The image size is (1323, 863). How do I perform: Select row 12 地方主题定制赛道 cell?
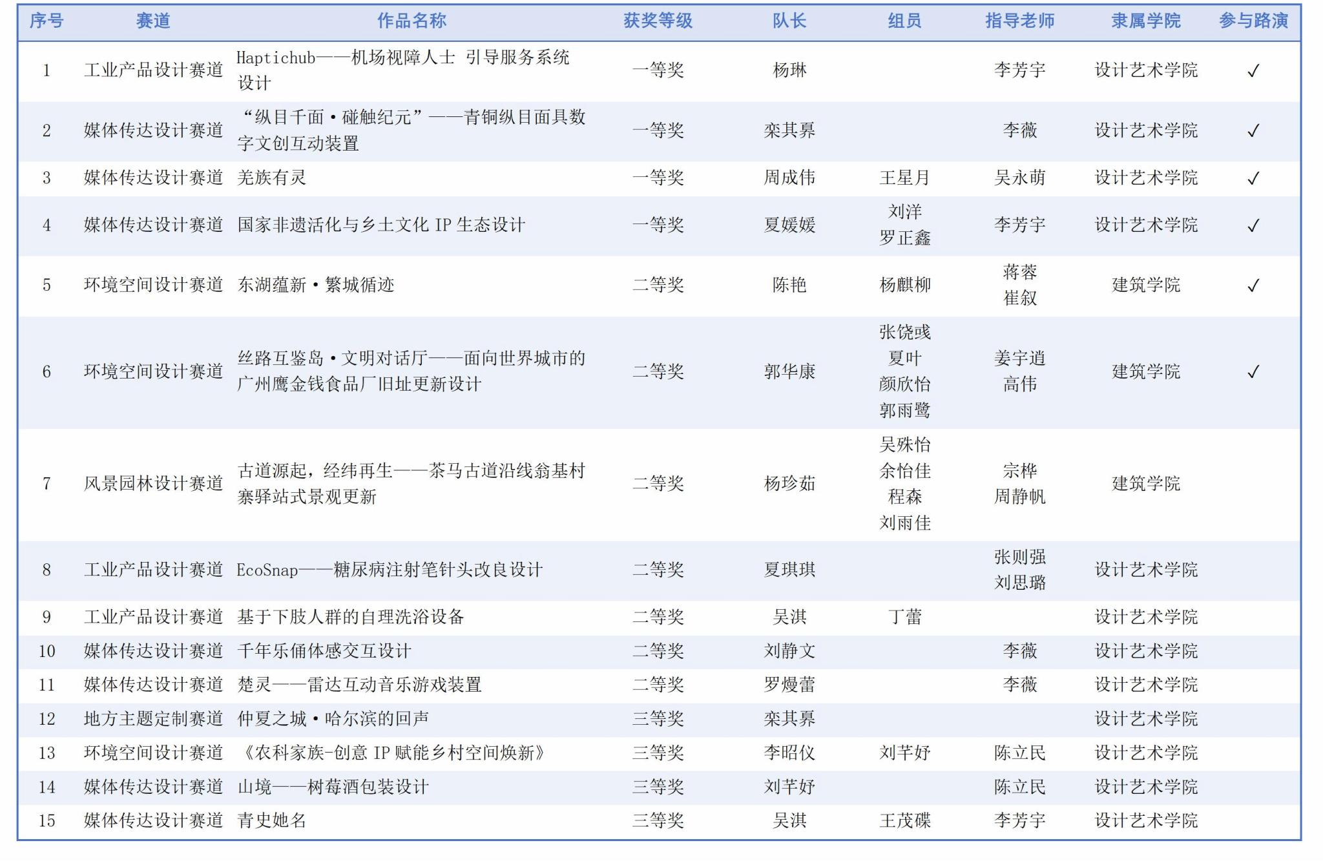[153, 719]
